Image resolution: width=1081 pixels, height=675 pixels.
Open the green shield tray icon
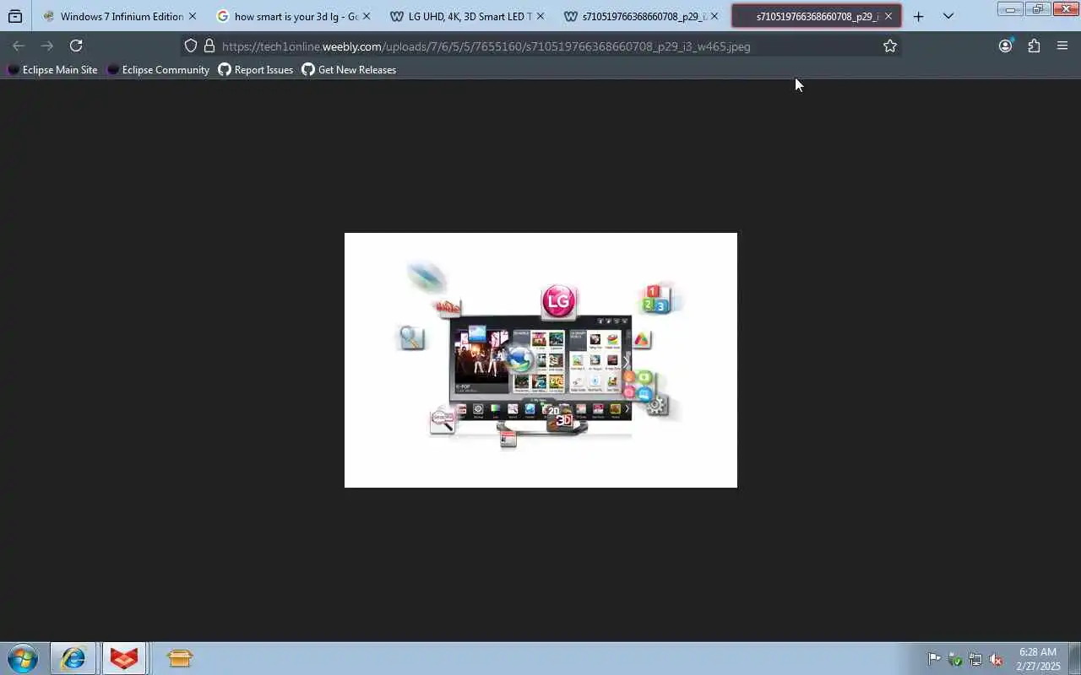[x=955, y=659]
